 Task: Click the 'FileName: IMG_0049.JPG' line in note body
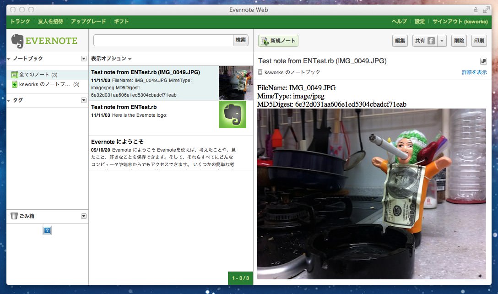tap(296, 88)
